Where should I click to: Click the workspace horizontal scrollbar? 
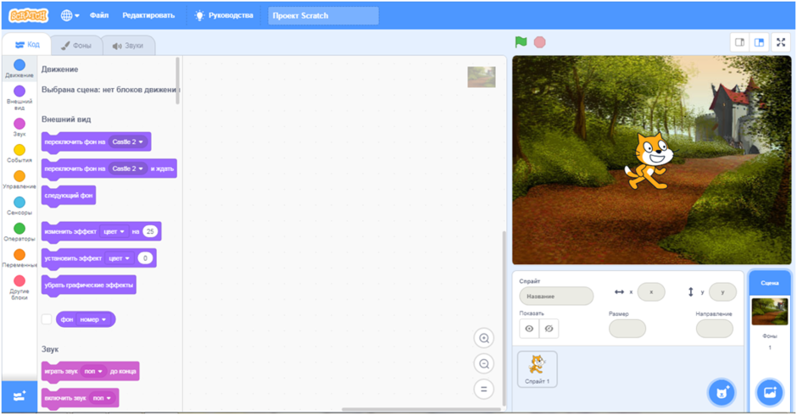click(421, 409)
